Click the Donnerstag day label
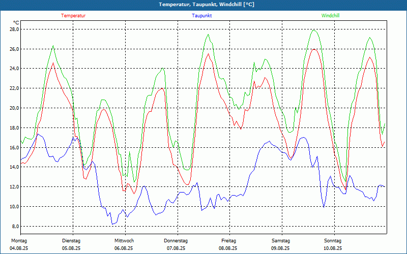The width and height of the screenshot is (407, 254). point(176,241)
